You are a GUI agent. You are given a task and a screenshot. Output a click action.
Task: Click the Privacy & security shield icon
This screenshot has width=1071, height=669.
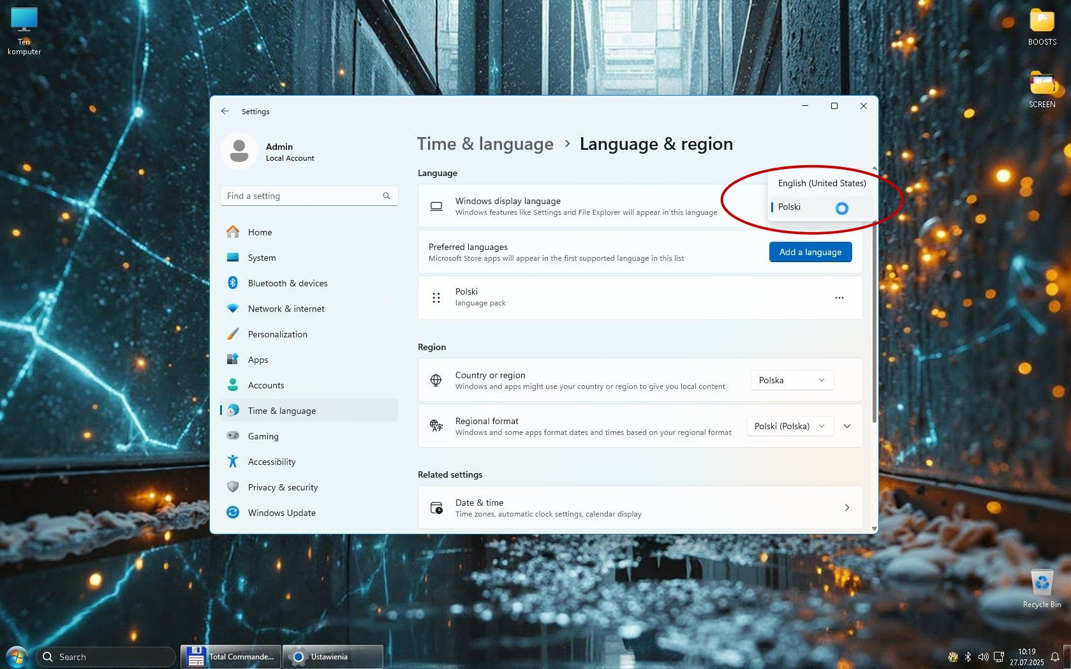(x=233, y=487)
